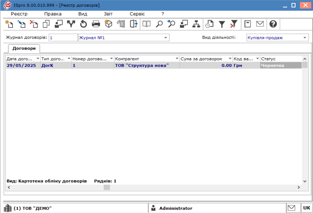Viewport: 313px width, 213px height.
Task: Click the exit door icon
Action: pyautogui.click(x=134, y=24)
